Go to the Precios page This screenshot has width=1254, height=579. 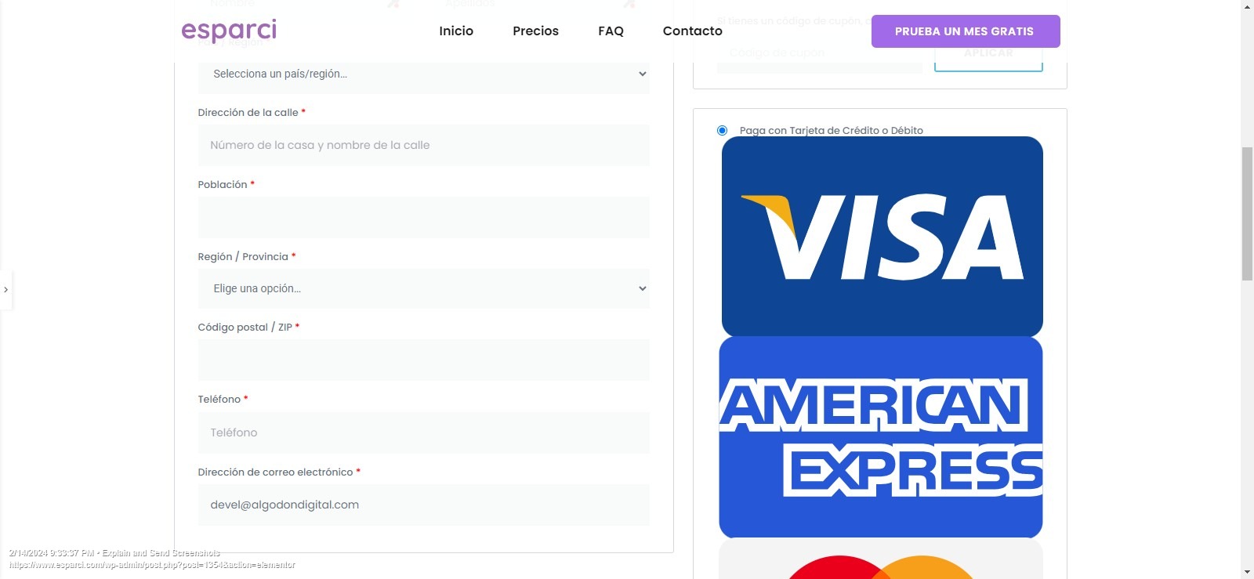point(535,31)
